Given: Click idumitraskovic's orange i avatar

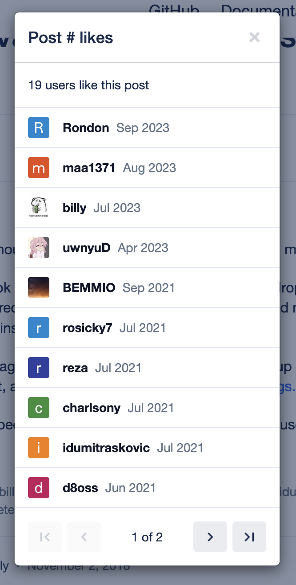Looking at the screenshot, I should click(39, 448).
